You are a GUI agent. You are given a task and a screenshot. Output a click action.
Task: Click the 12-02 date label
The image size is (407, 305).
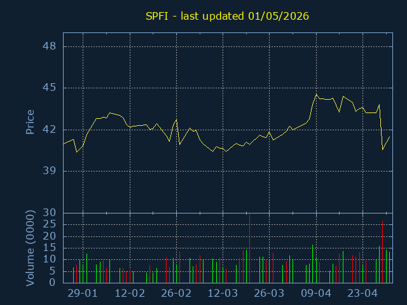click(130, 294)
